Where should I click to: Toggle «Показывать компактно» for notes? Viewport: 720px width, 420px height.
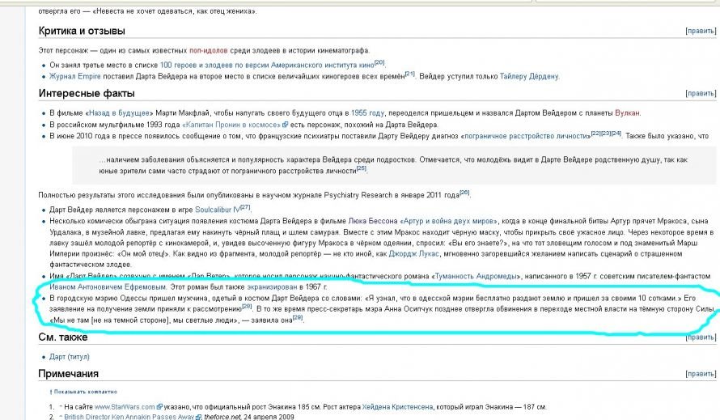click(x=86, y=392)
